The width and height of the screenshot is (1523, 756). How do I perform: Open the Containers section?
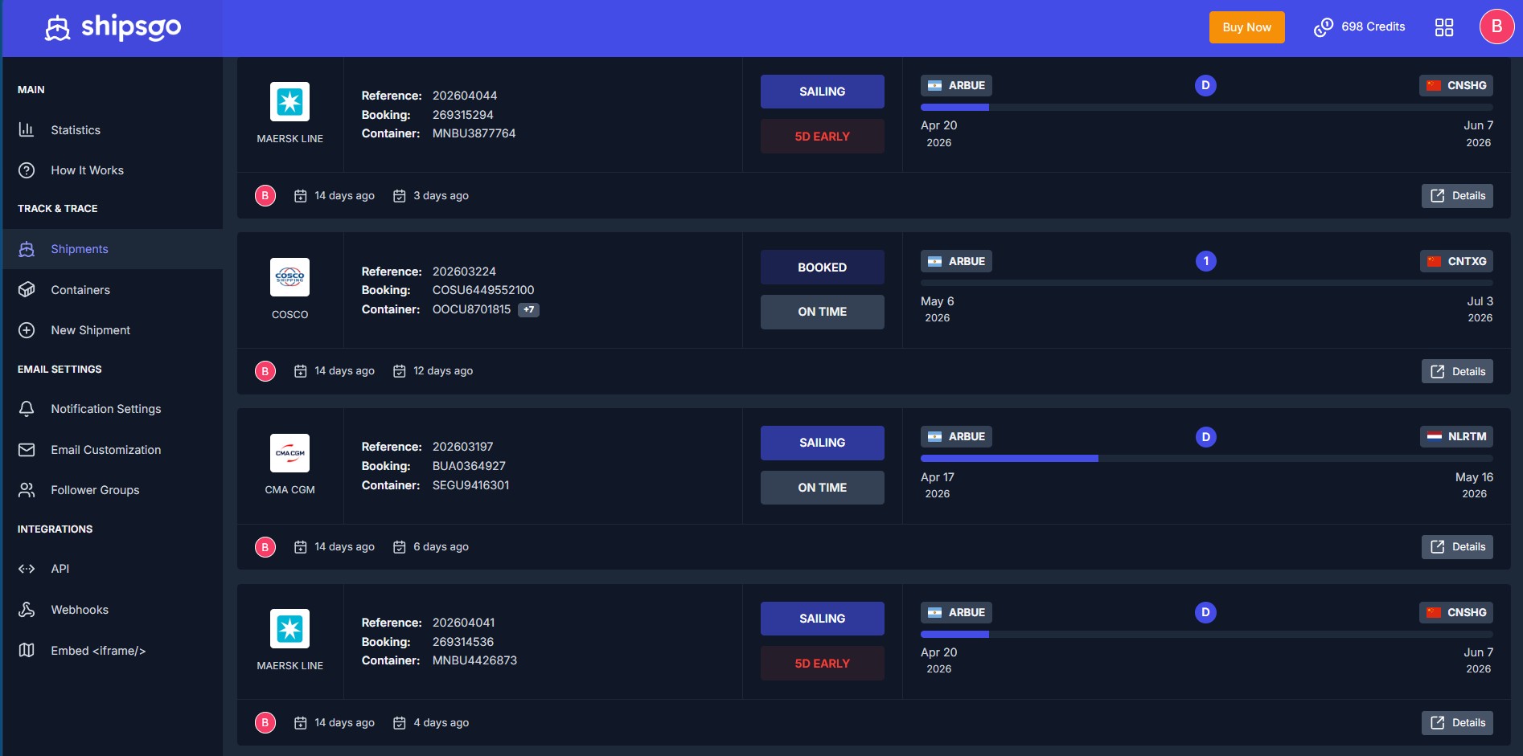[80, 289]
